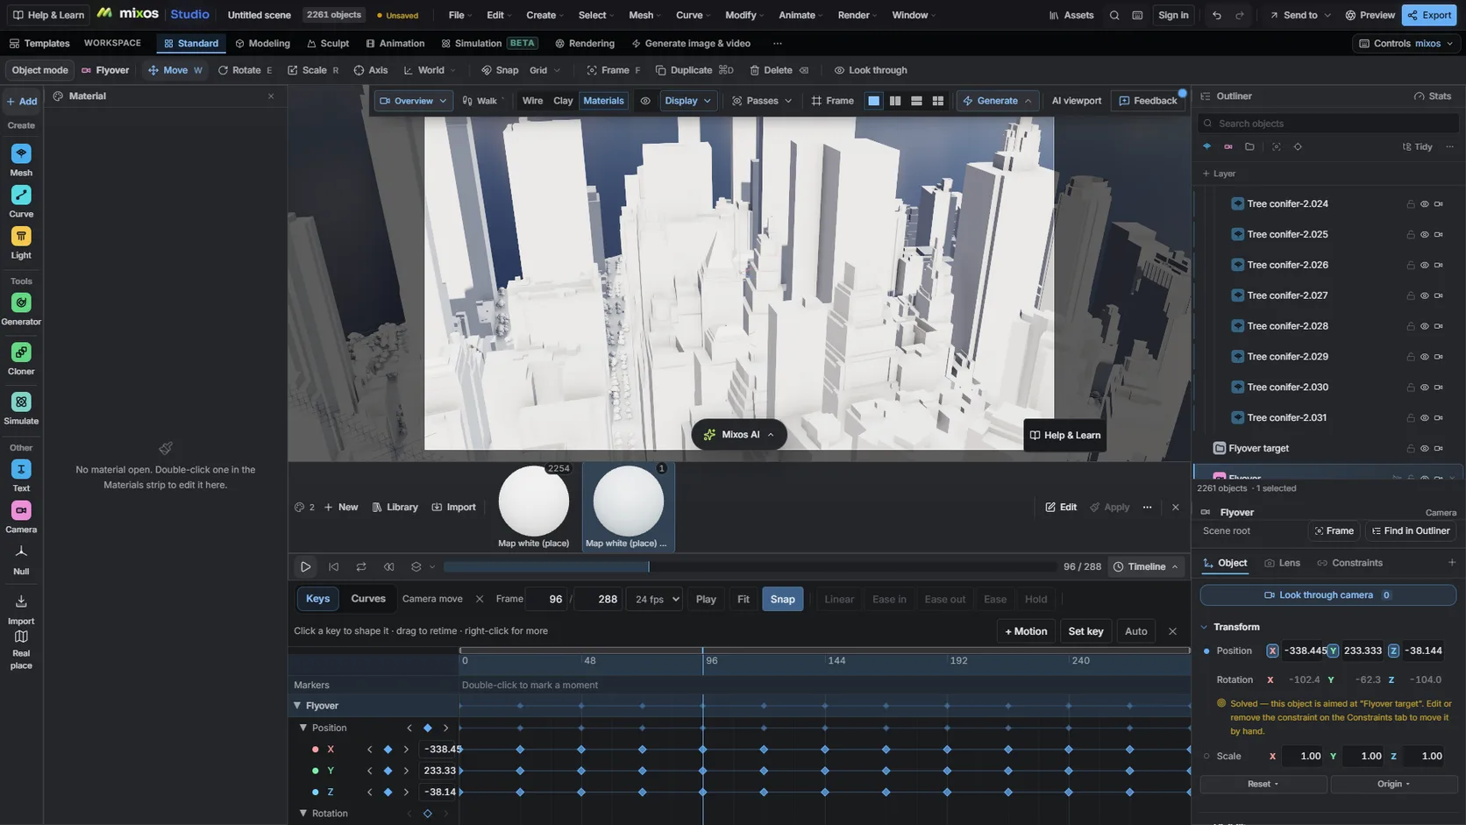Collapse the Flyover track group
The width and height of the screenshot is (1466, 825).
pyautogui.click(x=297, y=706)
